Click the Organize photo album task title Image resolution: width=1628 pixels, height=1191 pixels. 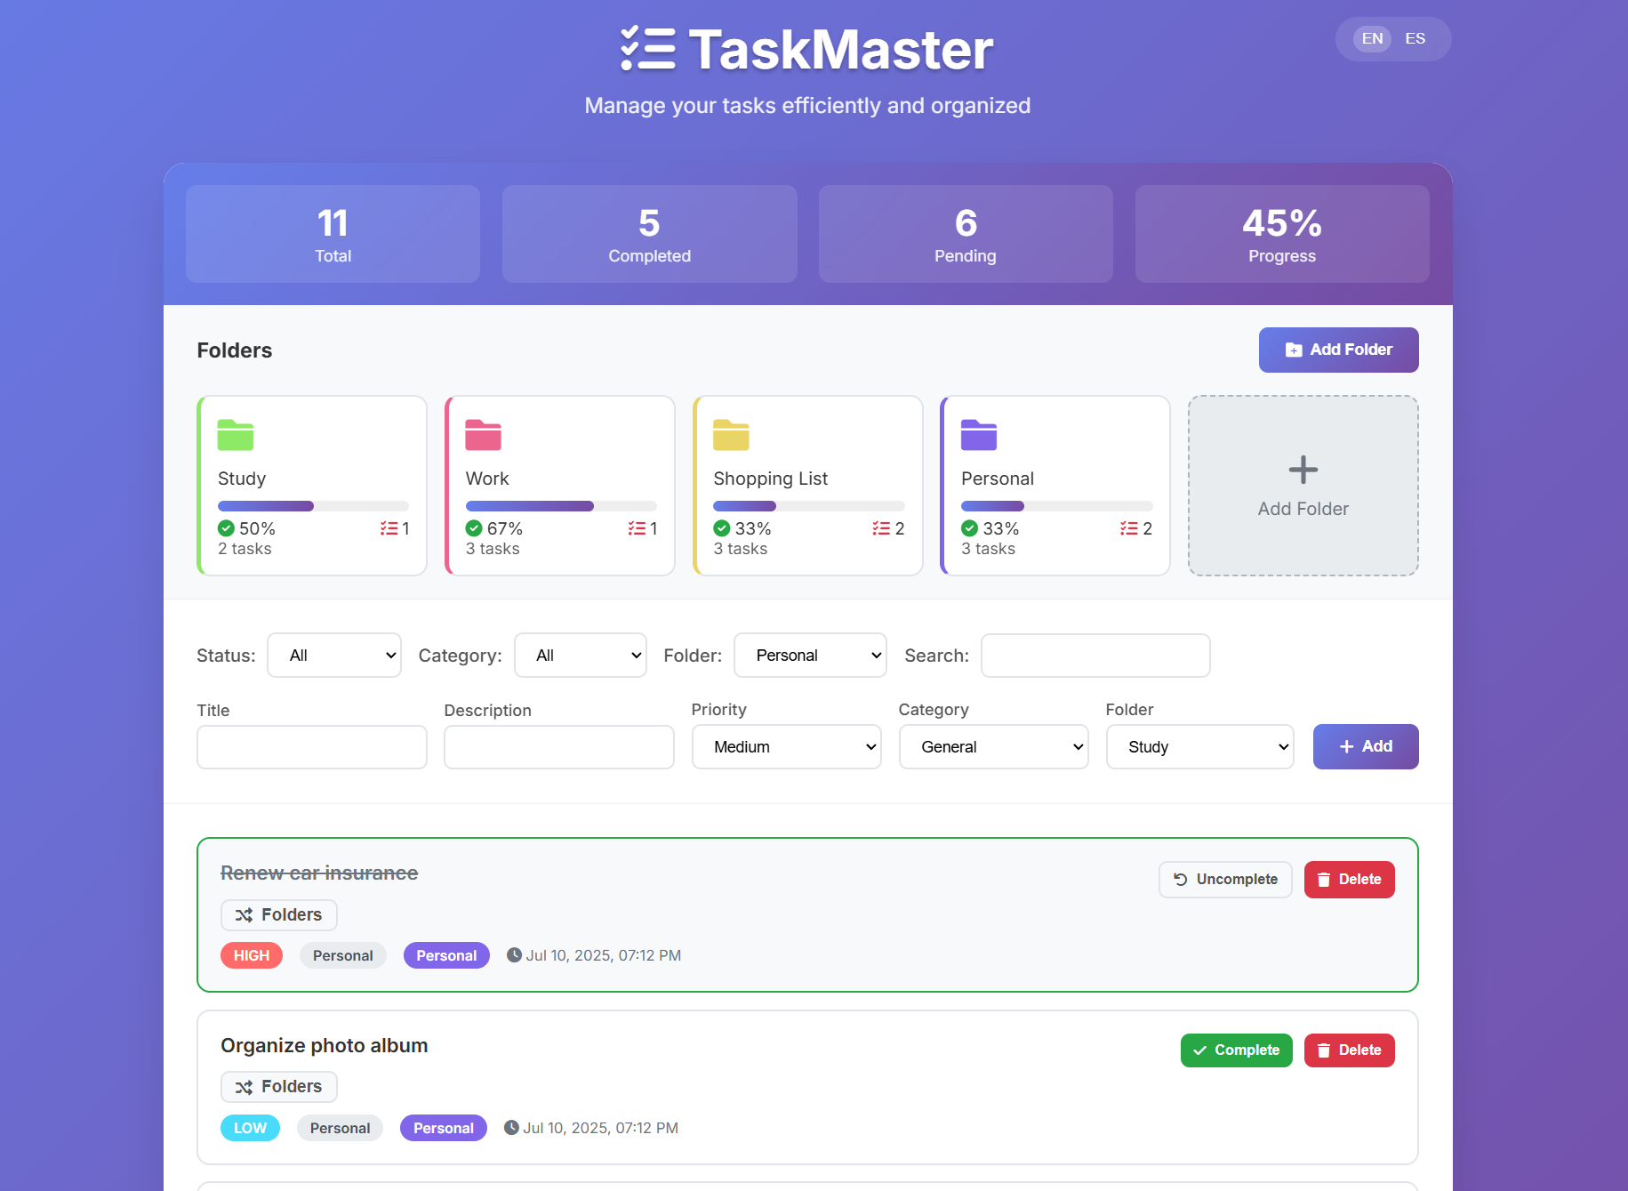[325, 1046]
